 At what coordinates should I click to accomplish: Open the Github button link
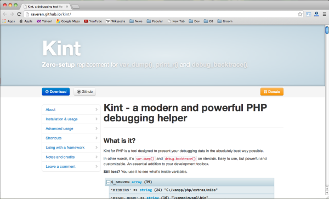(x=85, y=92)
